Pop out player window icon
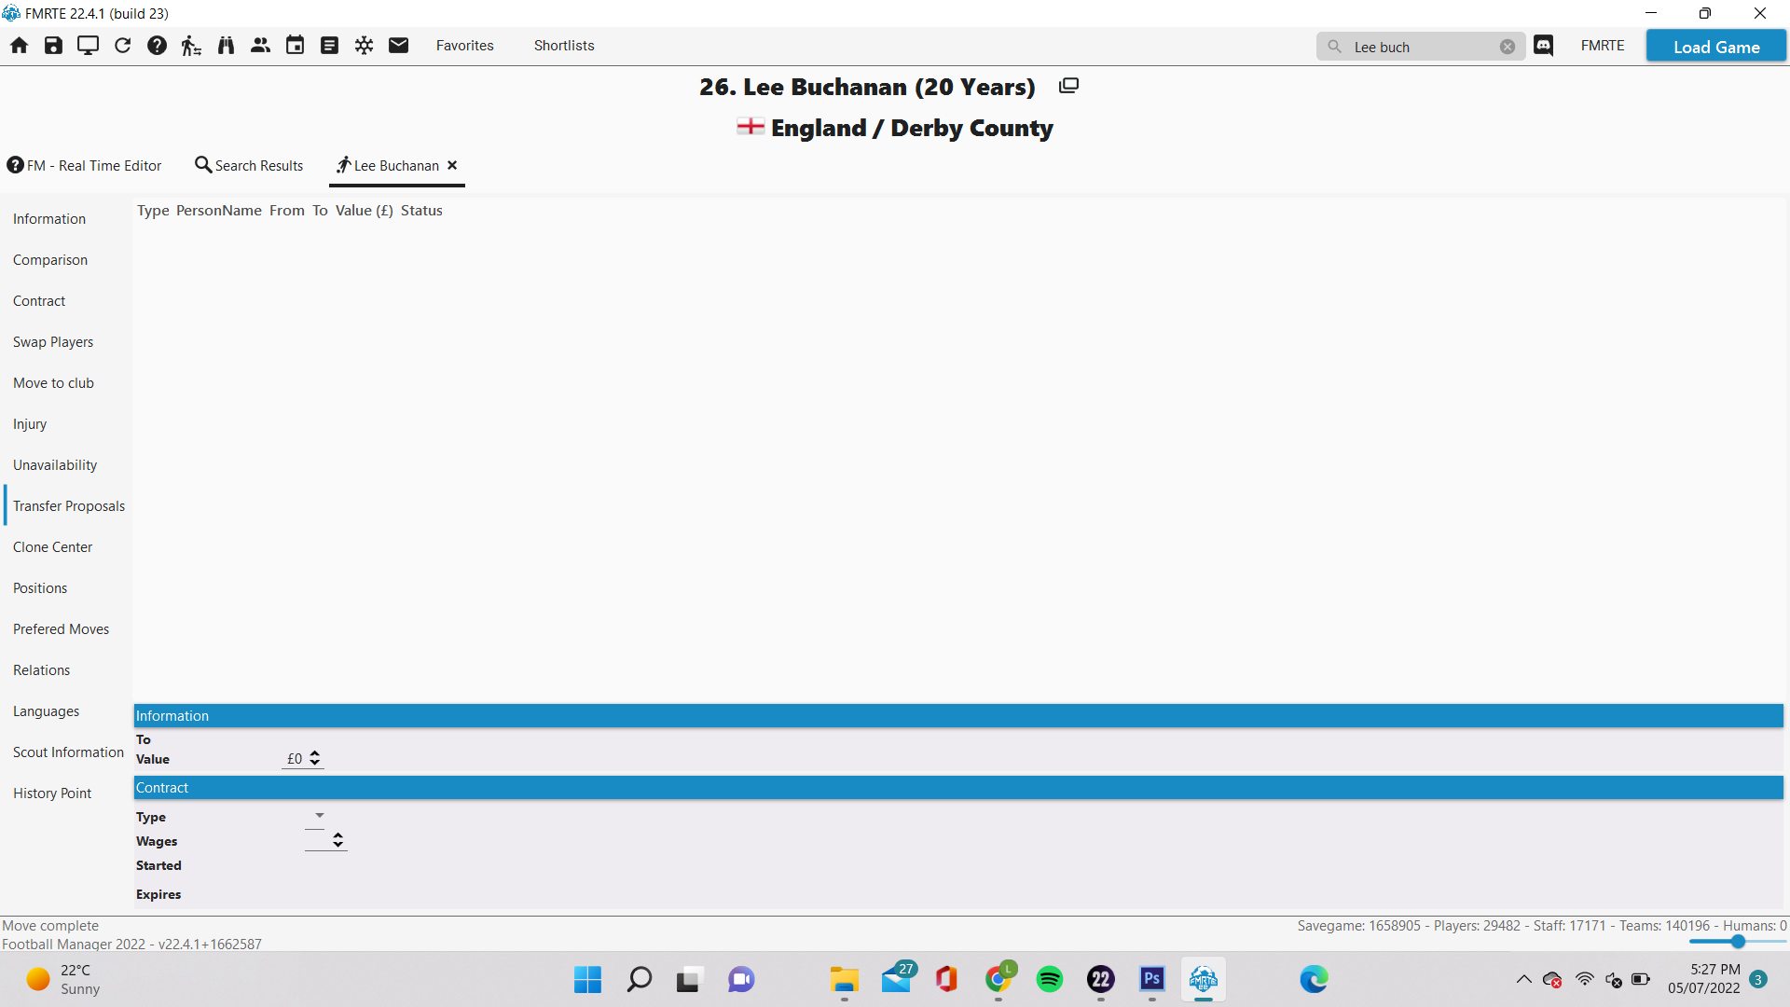 [x=1068, y=86]
